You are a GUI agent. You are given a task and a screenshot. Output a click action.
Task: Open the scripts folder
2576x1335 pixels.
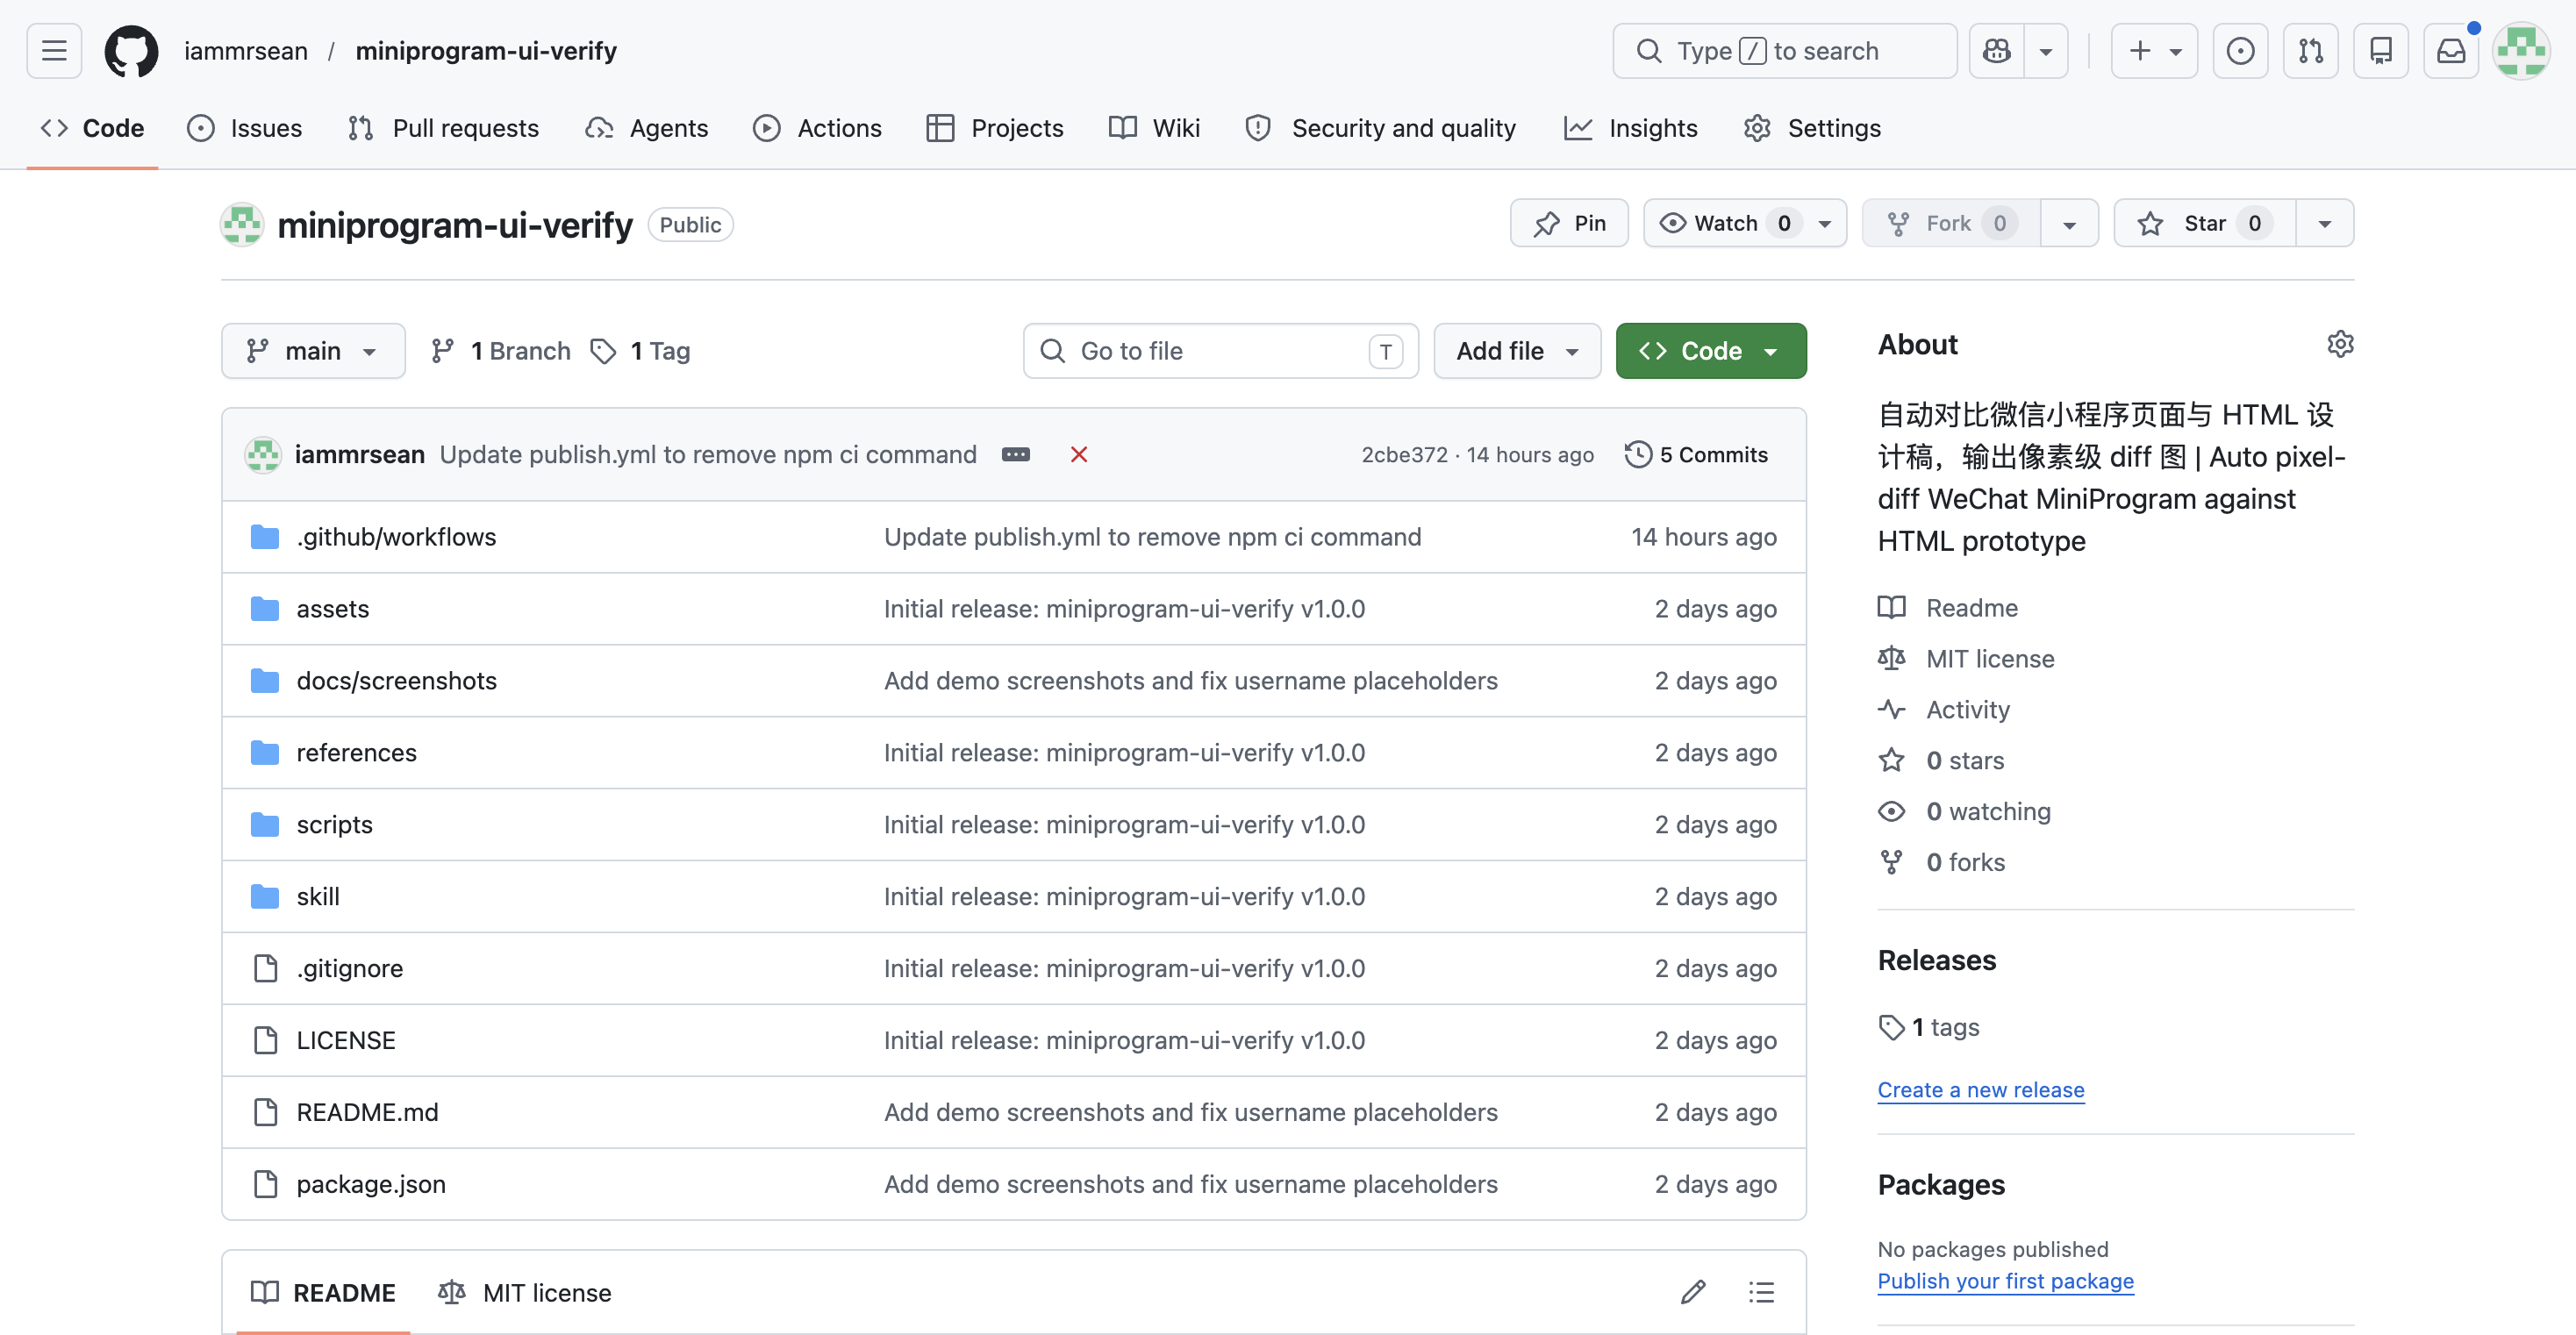[x=334, y=825]
